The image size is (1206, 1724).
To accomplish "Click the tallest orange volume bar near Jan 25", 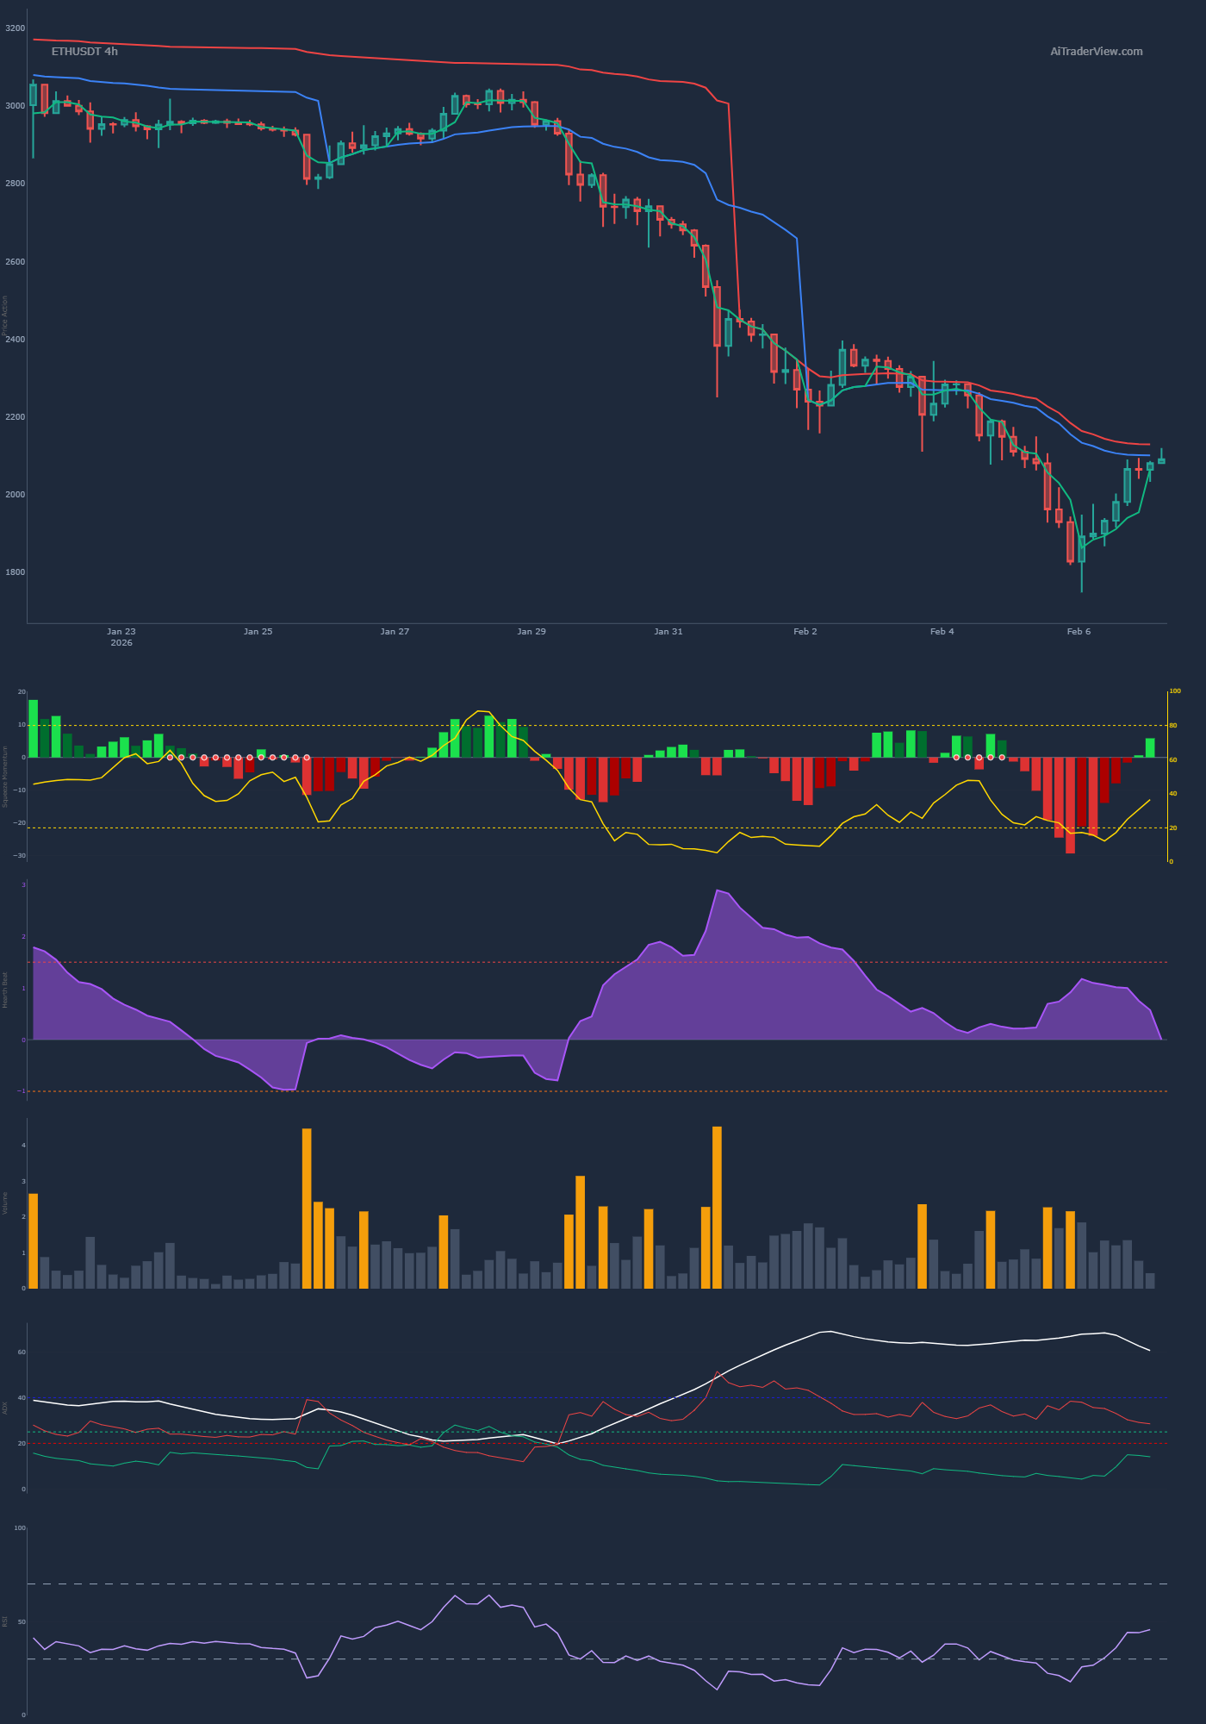I will [307, 1207].
